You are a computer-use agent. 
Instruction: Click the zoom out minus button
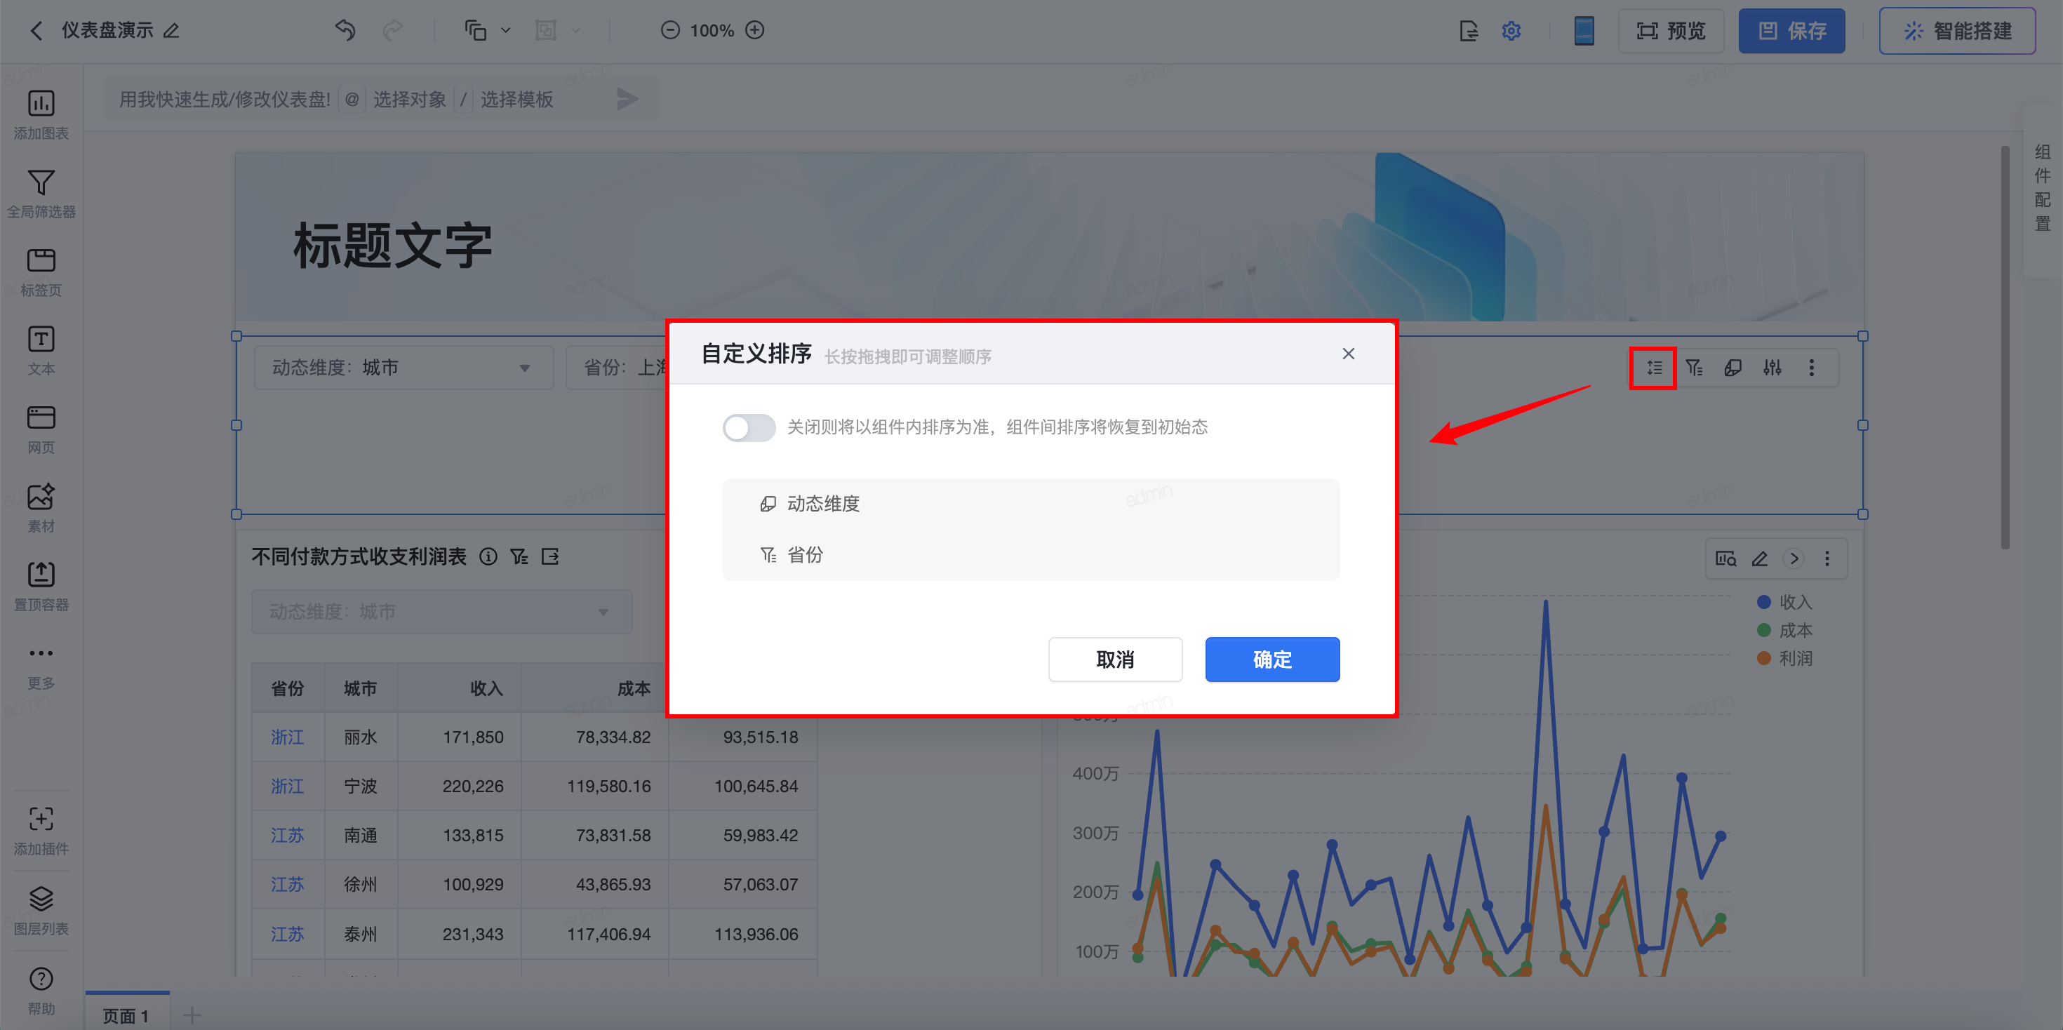[669, 30]
